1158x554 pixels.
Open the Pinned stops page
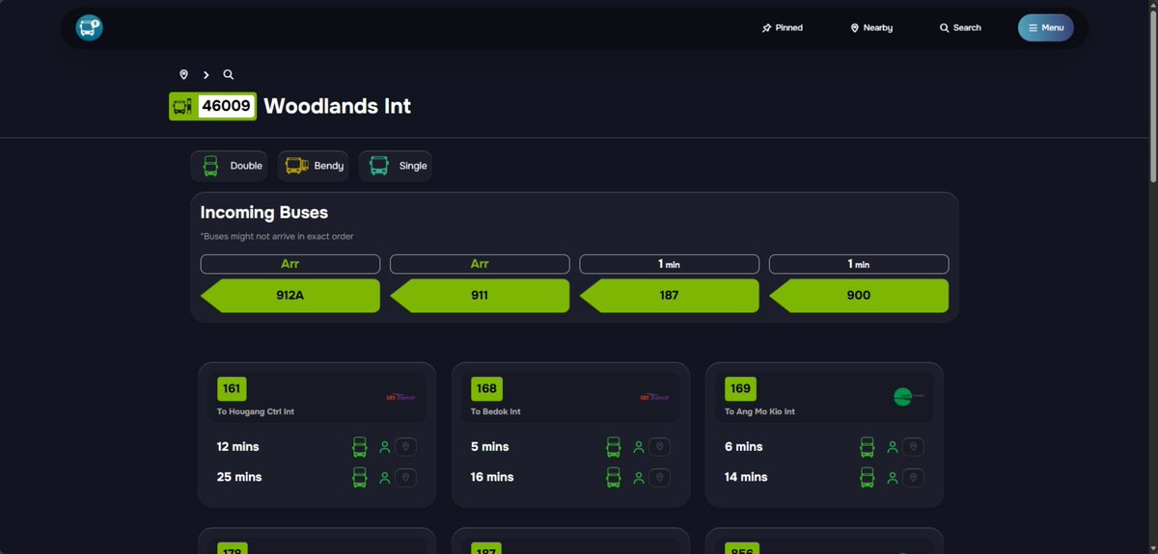pyautogui.click(x=782, y=28)
